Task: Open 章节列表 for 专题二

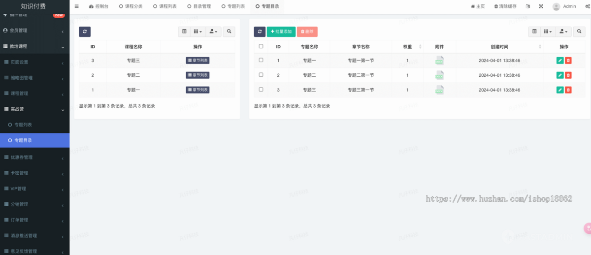Action: click(197, 75)
